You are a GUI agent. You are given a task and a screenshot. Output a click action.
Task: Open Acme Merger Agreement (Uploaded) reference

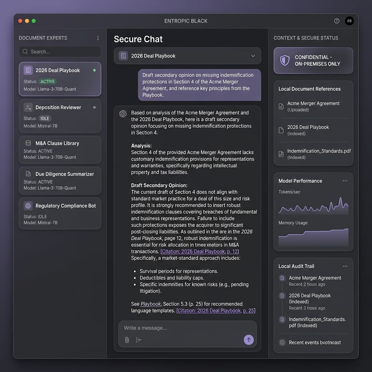coord(313,106)
